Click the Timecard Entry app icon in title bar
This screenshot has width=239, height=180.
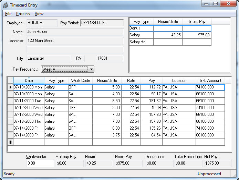point(6,5)
